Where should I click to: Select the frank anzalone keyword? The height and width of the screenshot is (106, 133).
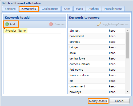click(x=79, y=75)
